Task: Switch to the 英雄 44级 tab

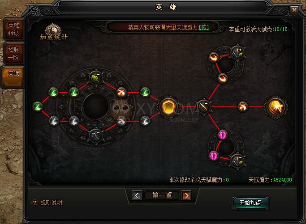Action: coord(13,29)
